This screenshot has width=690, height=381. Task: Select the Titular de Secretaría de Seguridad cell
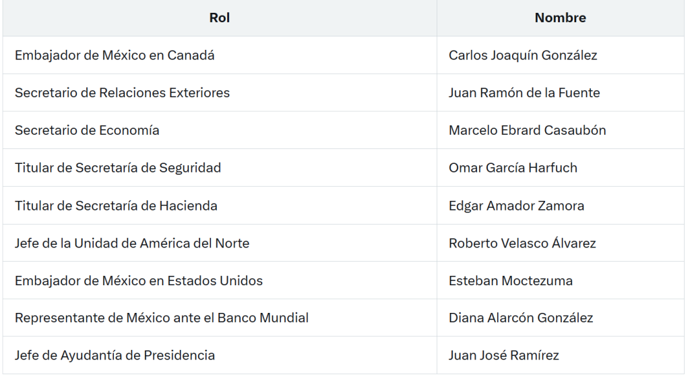tap(118, 168)
